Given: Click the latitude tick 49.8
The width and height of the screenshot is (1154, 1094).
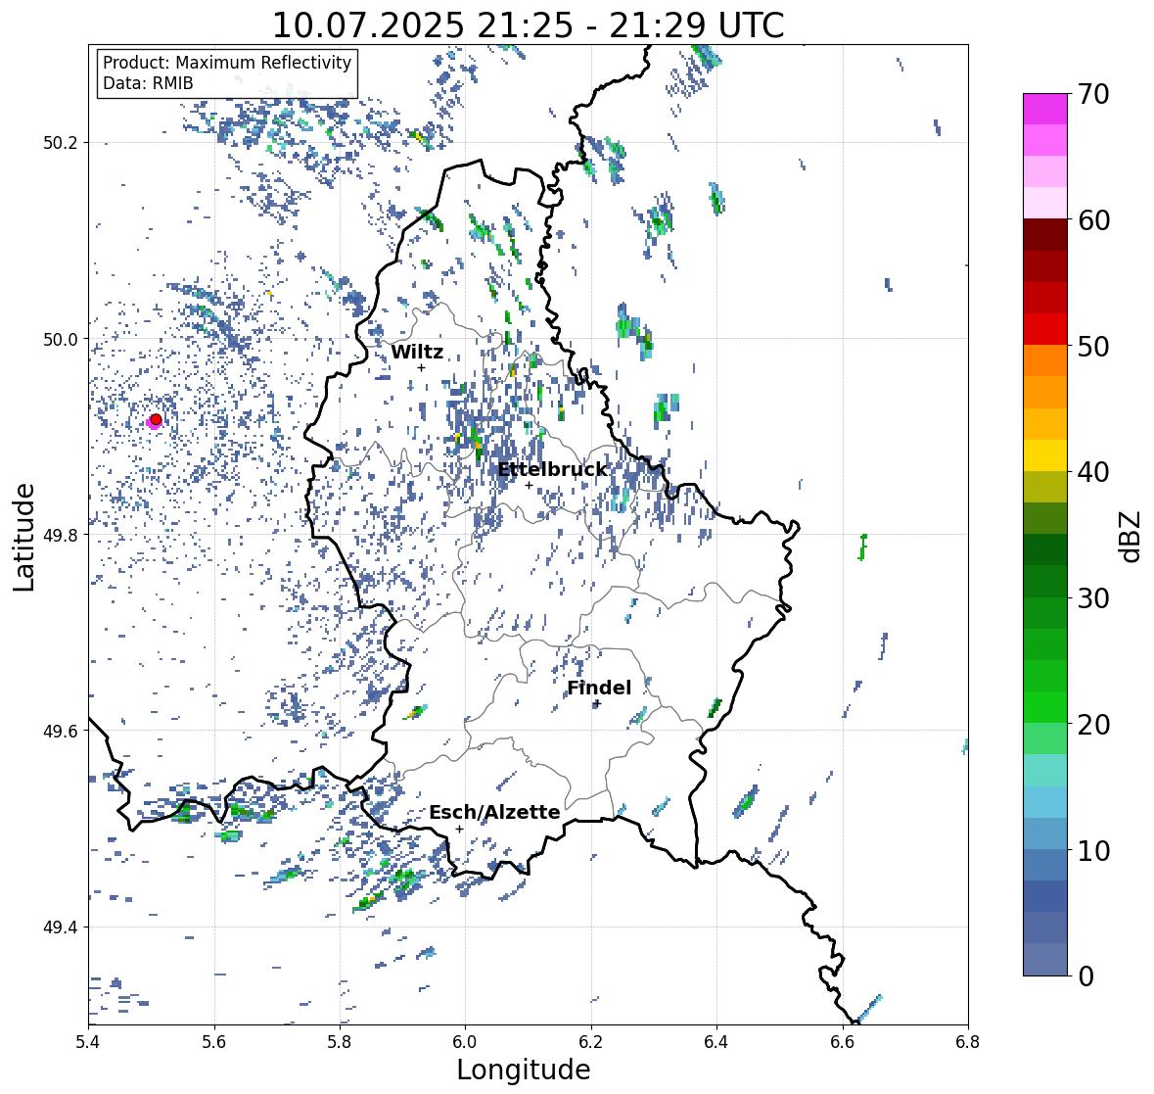Looking at the screenshot, I should click(61, 535).
